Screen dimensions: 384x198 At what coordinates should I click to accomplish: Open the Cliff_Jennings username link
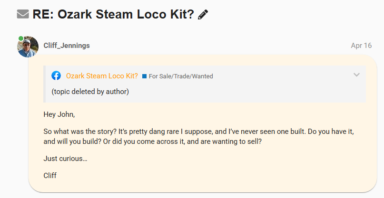coord(67,46)
